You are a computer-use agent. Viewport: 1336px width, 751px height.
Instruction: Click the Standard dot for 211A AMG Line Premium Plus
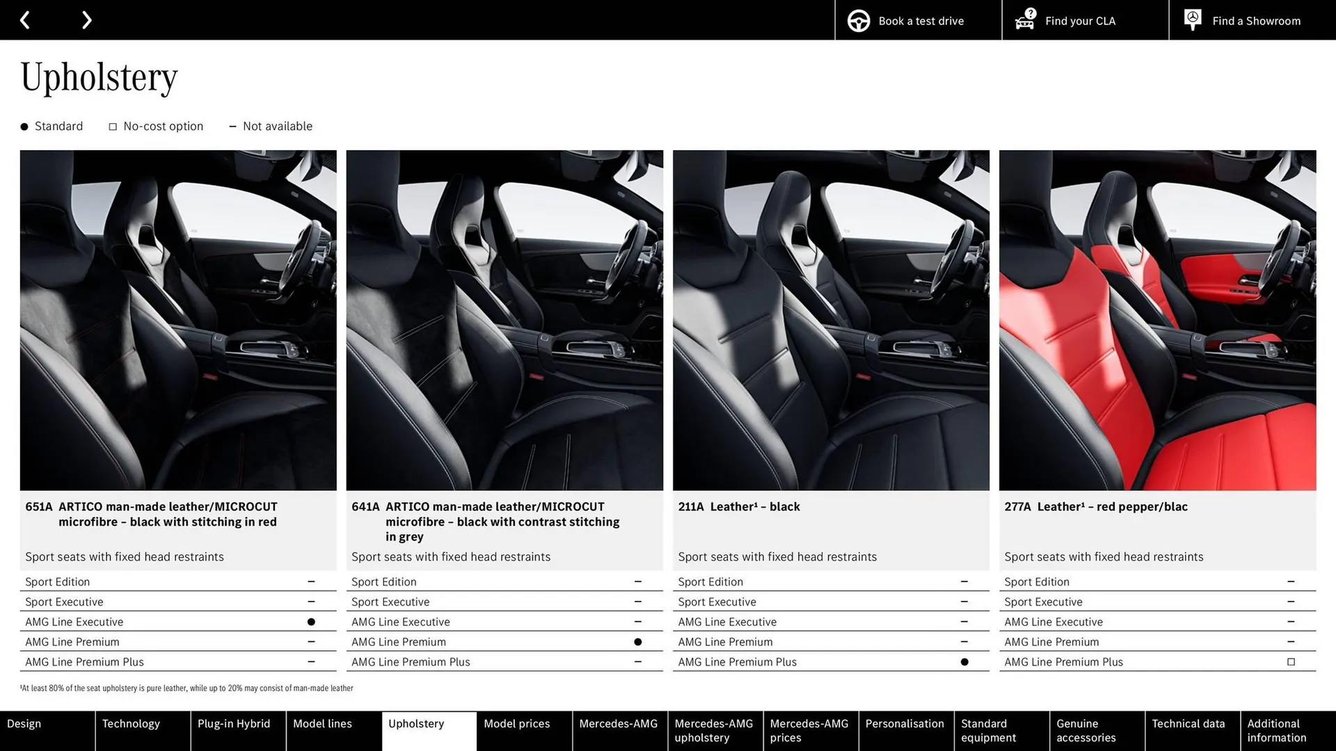[x=964, y=662]
